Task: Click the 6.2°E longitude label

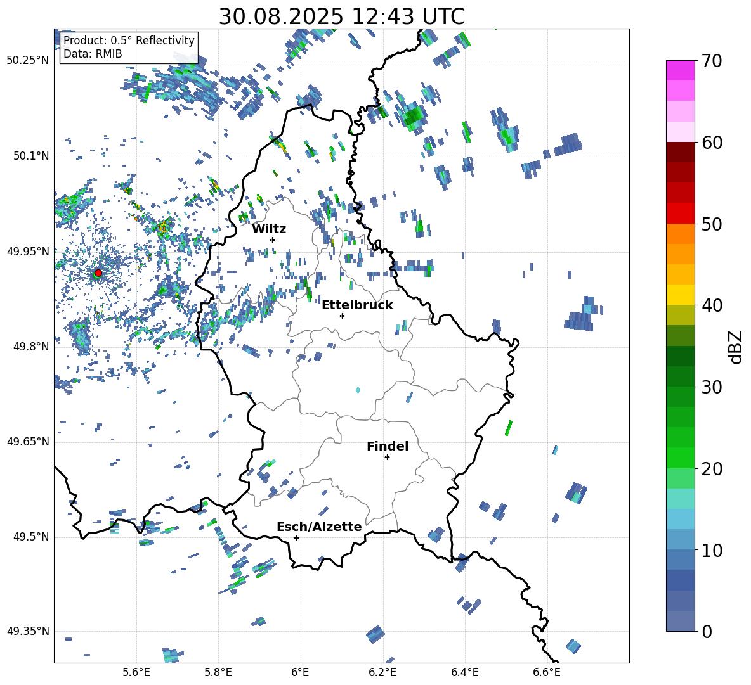Action: pos(382,672)
